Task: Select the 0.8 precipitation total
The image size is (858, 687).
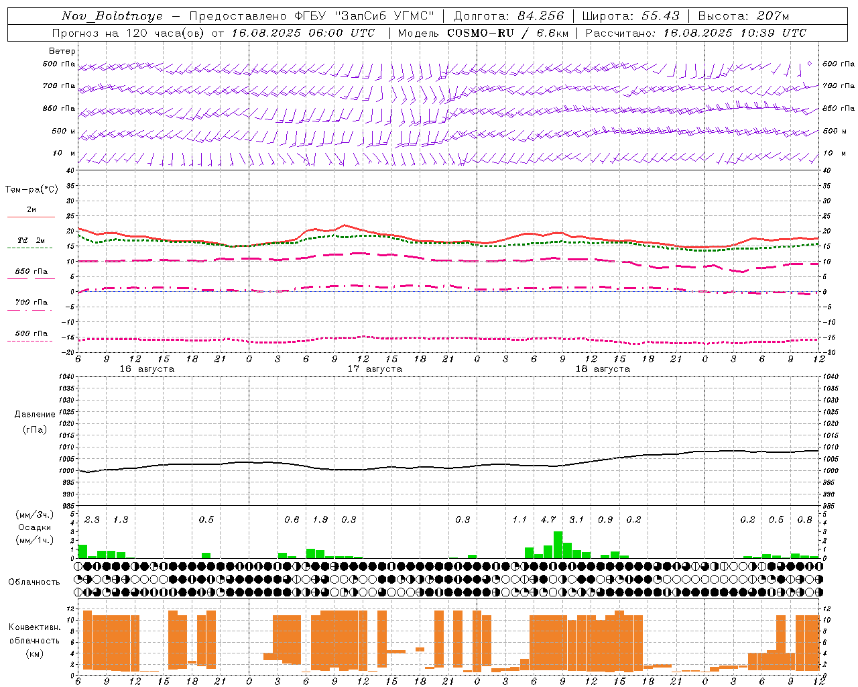Action: pos(805,520)
